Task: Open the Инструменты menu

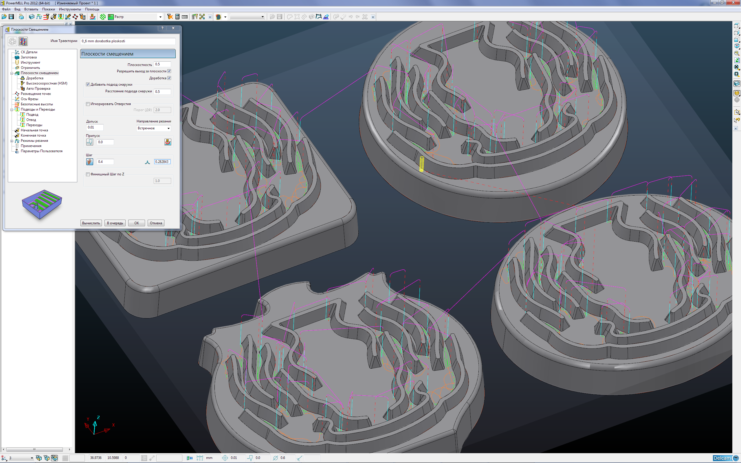Action: tap(70, 9)
